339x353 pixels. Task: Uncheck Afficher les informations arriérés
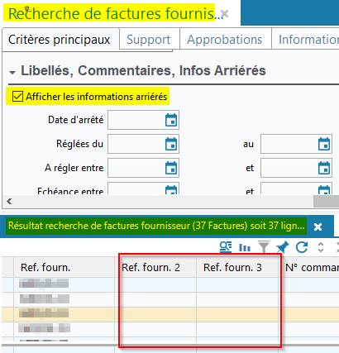coord(17,97)
